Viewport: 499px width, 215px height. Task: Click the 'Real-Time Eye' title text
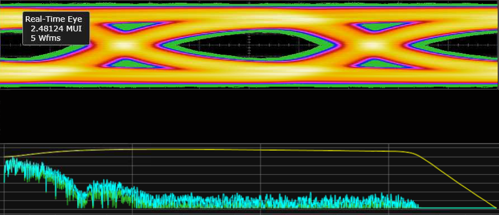[54, 19]
